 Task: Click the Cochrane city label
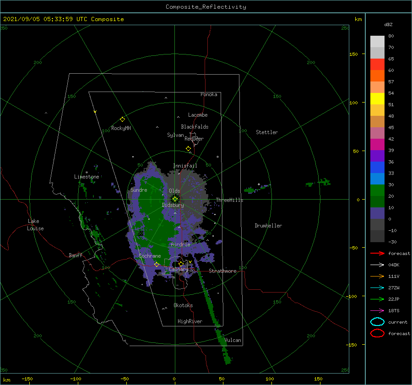point(150,256)
